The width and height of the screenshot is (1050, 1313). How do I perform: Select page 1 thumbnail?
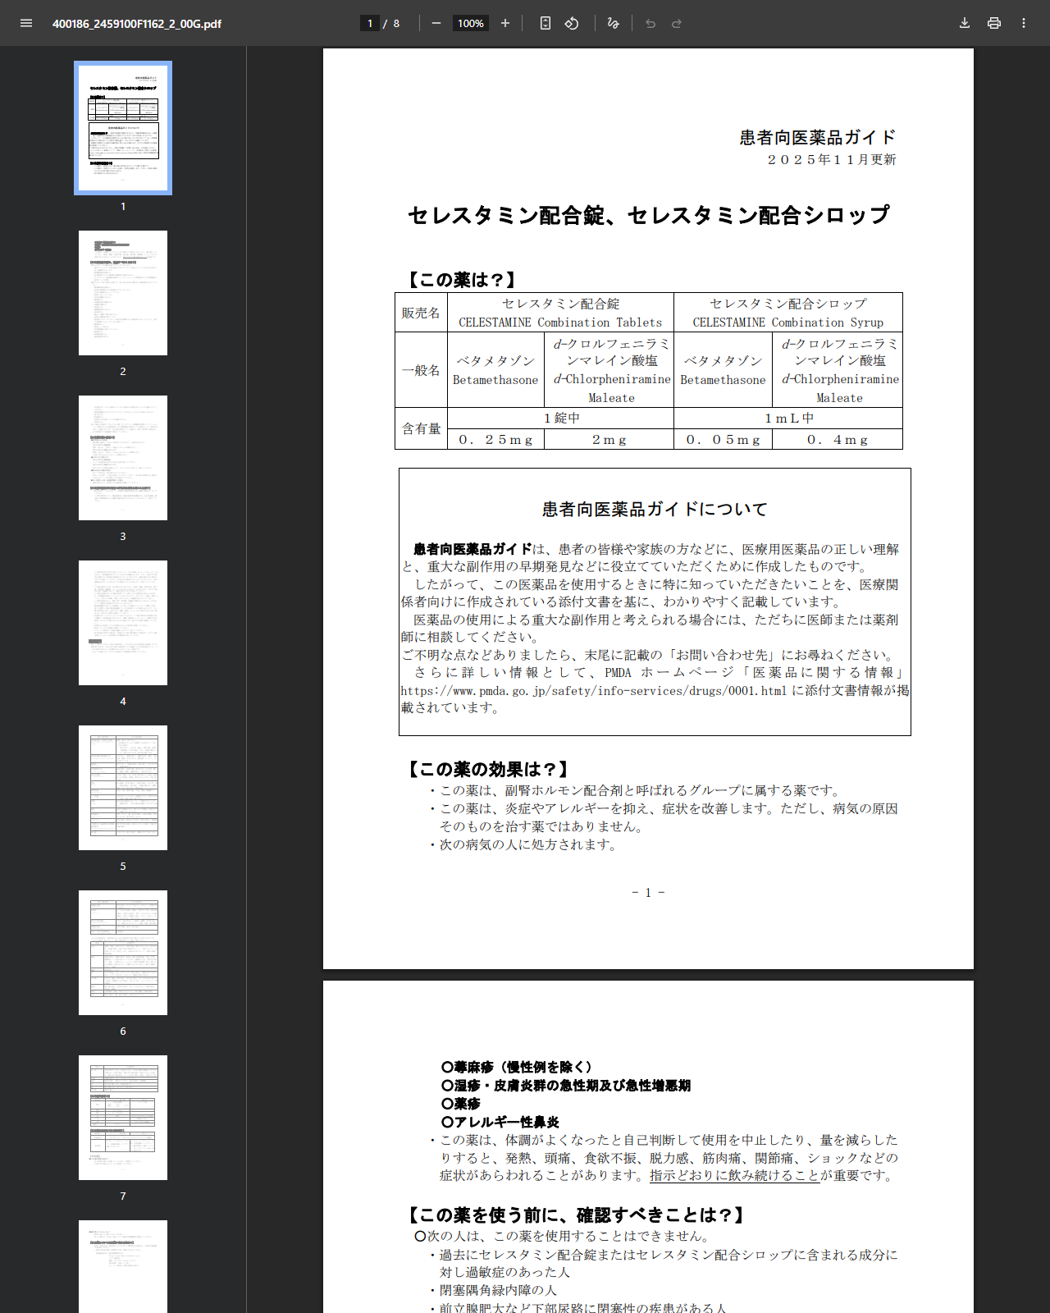[123, 128]
